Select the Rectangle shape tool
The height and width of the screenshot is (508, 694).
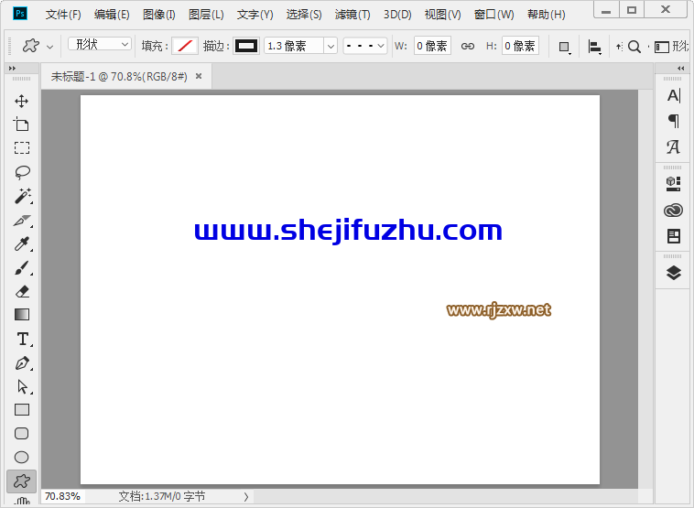pos(22,410)
